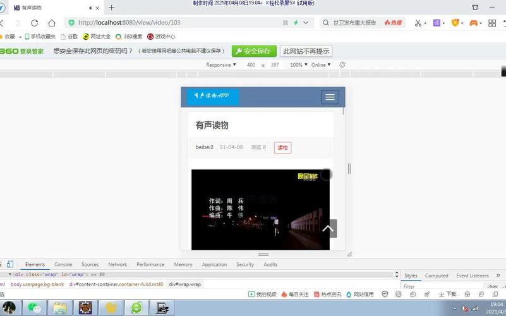Screen dimensions: 506x316
Task: Expand the Online throttling dropdown
Action: (320, 65)
